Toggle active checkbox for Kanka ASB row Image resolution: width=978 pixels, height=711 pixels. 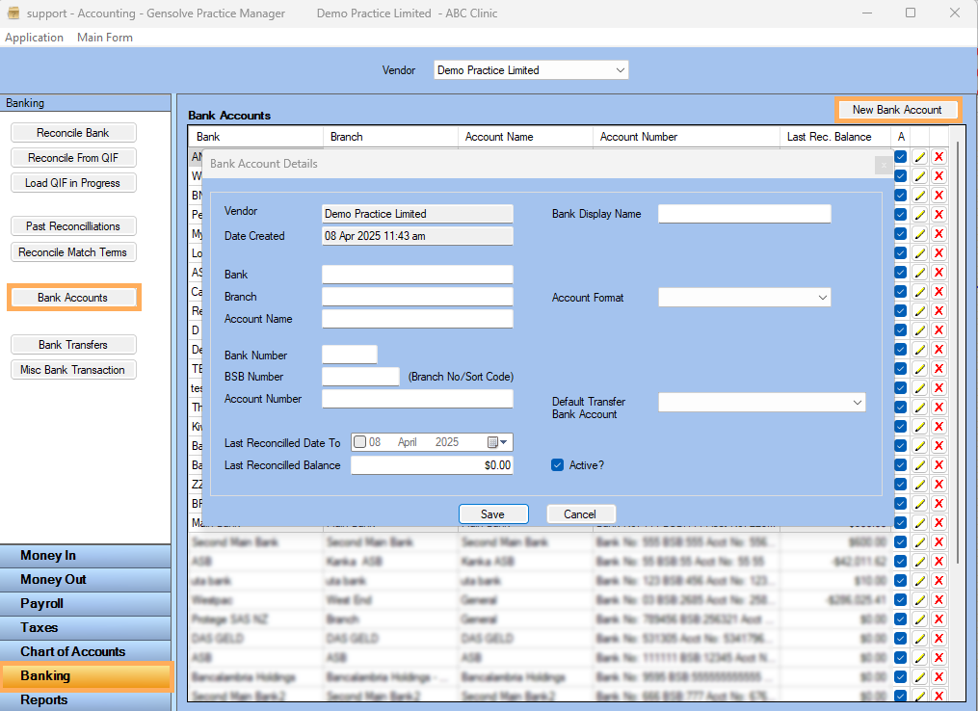pos(900,562)
